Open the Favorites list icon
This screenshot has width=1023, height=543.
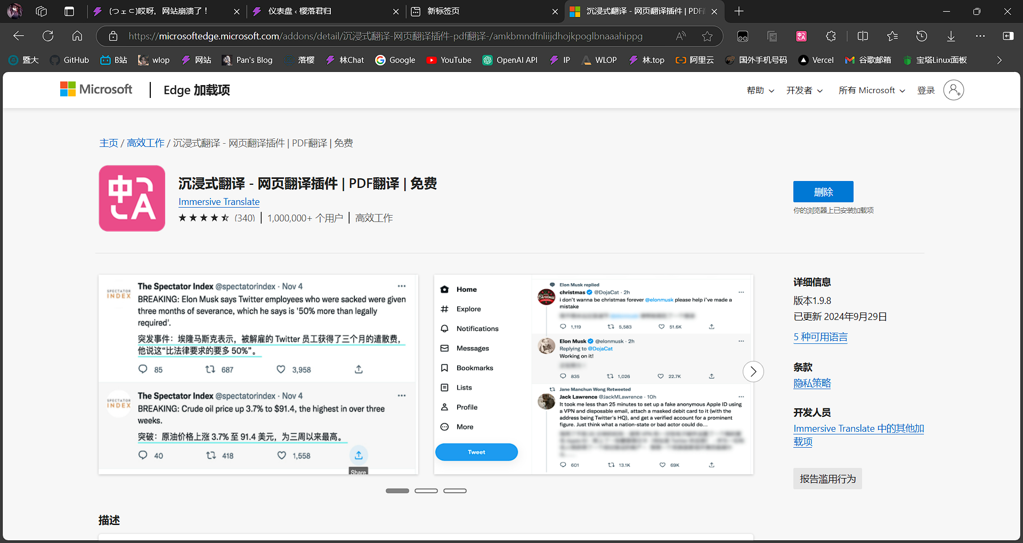892,36
